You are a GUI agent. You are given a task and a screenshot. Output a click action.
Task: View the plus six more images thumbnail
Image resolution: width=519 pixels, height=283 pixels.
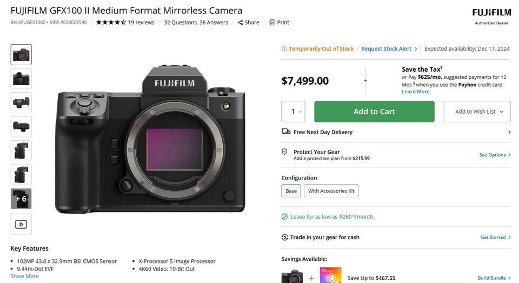click(21, 198)
